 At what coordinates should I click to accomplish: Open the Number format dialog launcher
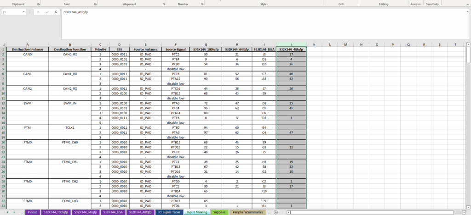[201, 4]
